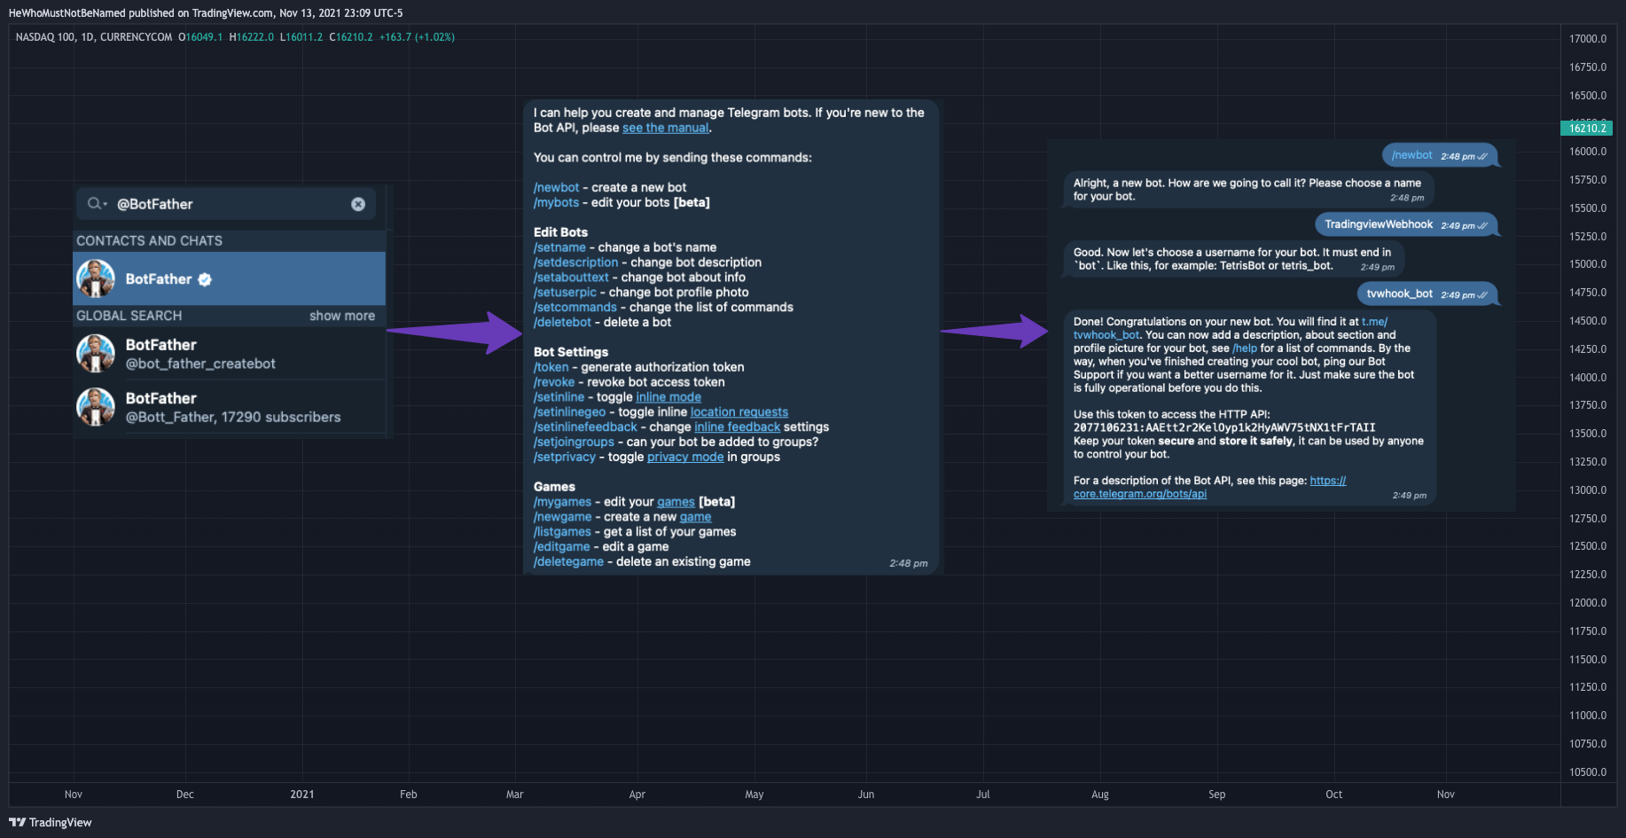Click the "GLOBAL SEARCH" section header
The image size is (1626, 838).
pyautogui.click(x=129, y=316)
